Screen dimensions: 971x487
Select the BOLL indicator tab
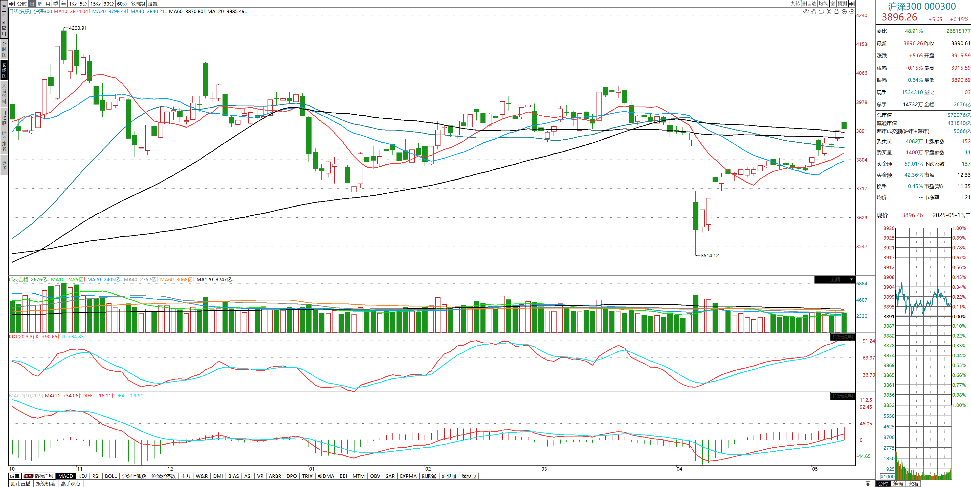111,476
